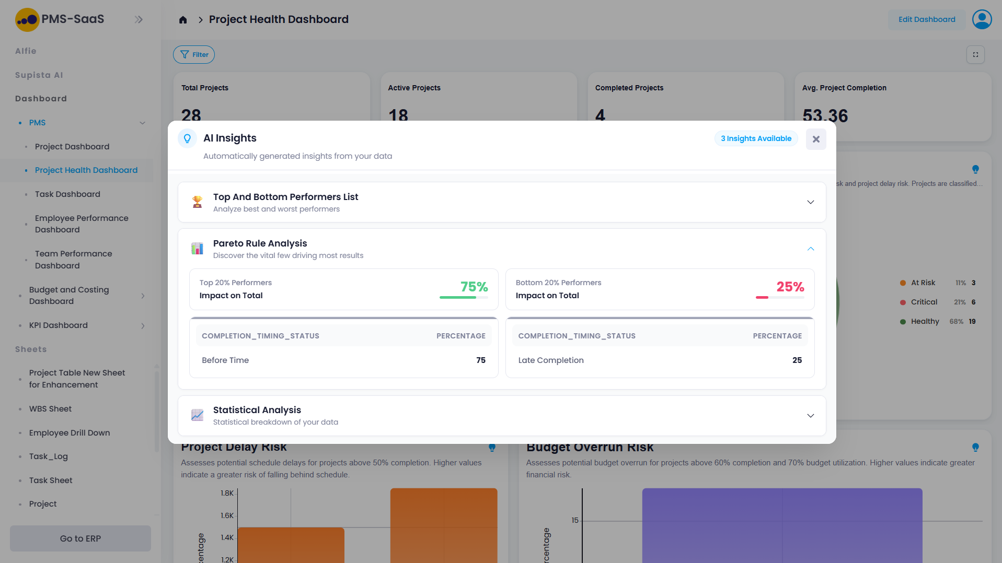This screenshot has width=1002, height=563.
Task: Open Task Dashboard in sidebar
Action: (x=67, y=194)
